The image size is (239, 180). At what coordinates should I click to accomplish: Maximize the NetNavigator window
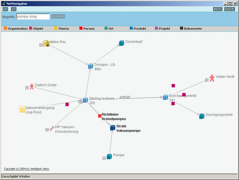[x=230, y=3]
